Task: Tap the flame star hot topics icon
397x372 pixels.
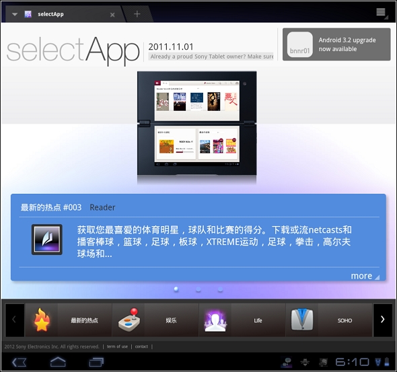Action: click(42, 320)
